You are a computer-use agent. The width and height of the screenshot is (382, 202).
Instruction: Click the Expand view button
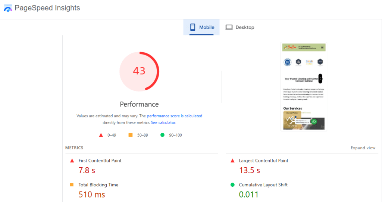pos(363,148)
